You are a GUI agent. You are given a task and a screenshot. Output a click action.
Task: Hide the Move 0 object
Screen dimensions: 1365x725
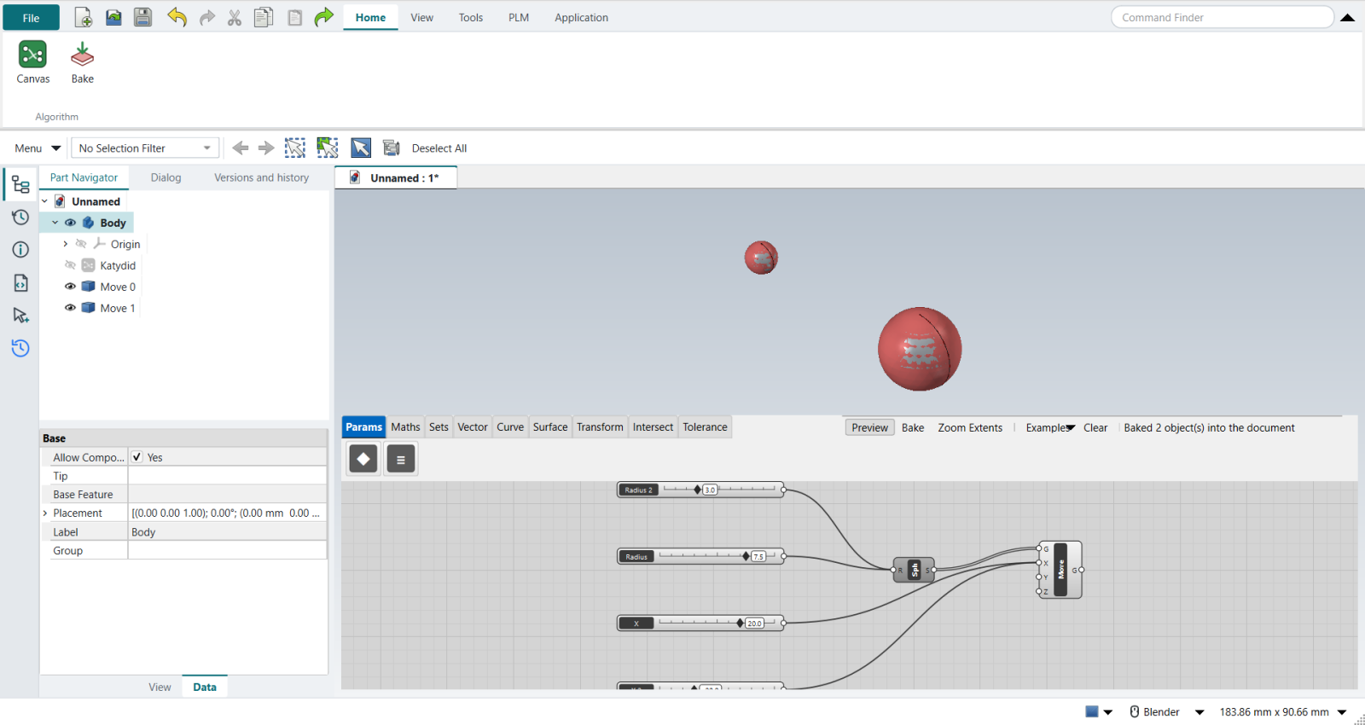coord(70,287)
